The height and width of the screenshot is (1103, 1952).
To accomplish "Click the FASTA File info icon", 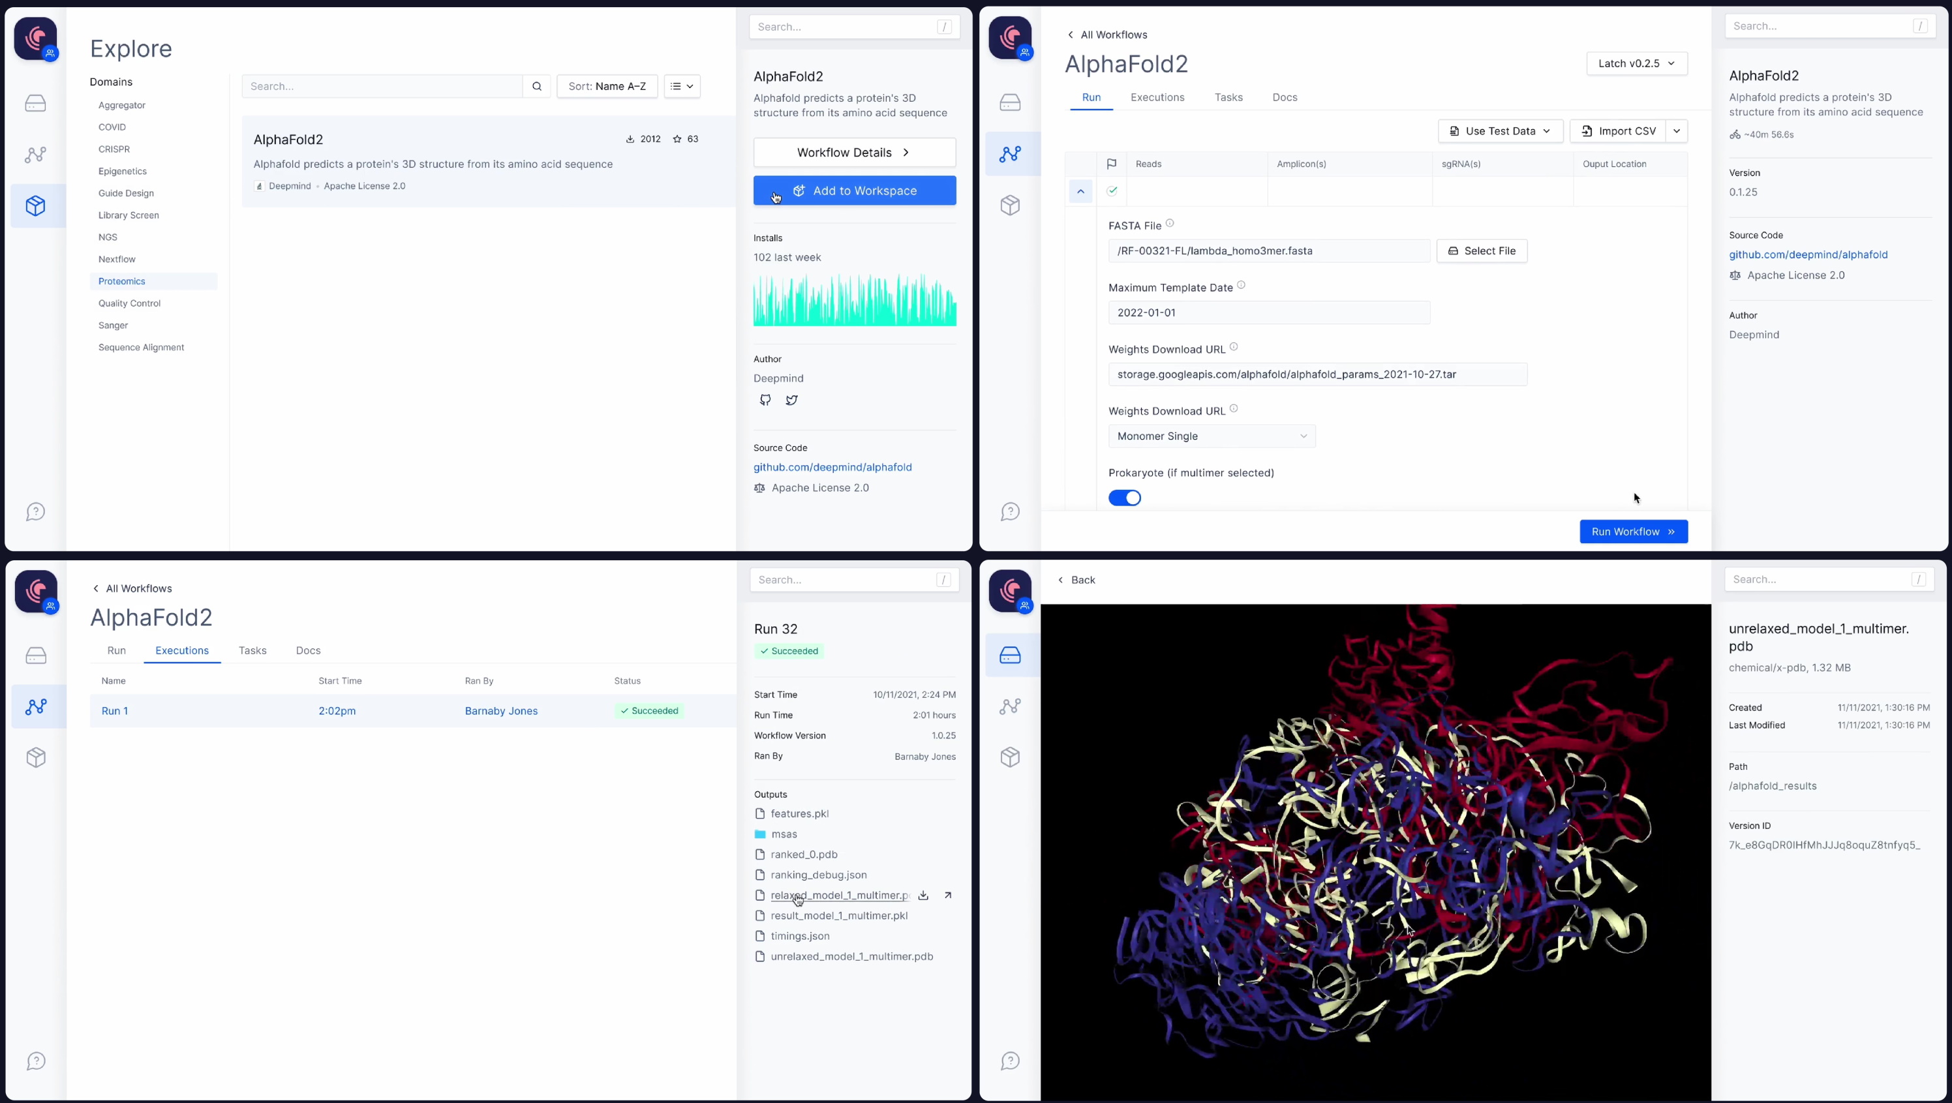I will click(1169, 224).
